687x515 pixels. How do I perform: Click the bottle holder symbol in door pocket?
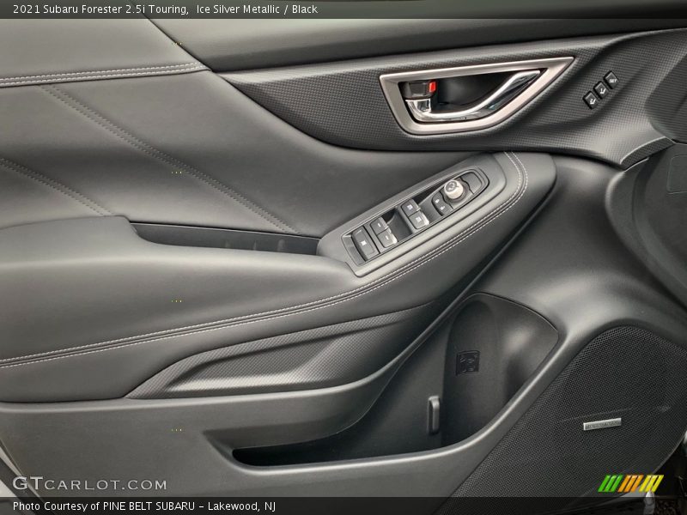[468, 362]
